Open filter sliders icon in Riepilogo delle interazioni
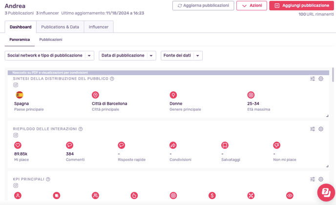The height and width of the screenshot is (205, 336). 313,129
